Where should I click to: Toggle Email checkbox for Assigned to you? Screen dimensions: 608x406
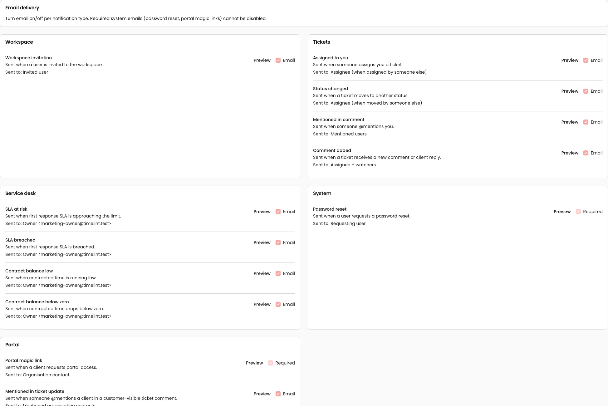pos(586,60)
